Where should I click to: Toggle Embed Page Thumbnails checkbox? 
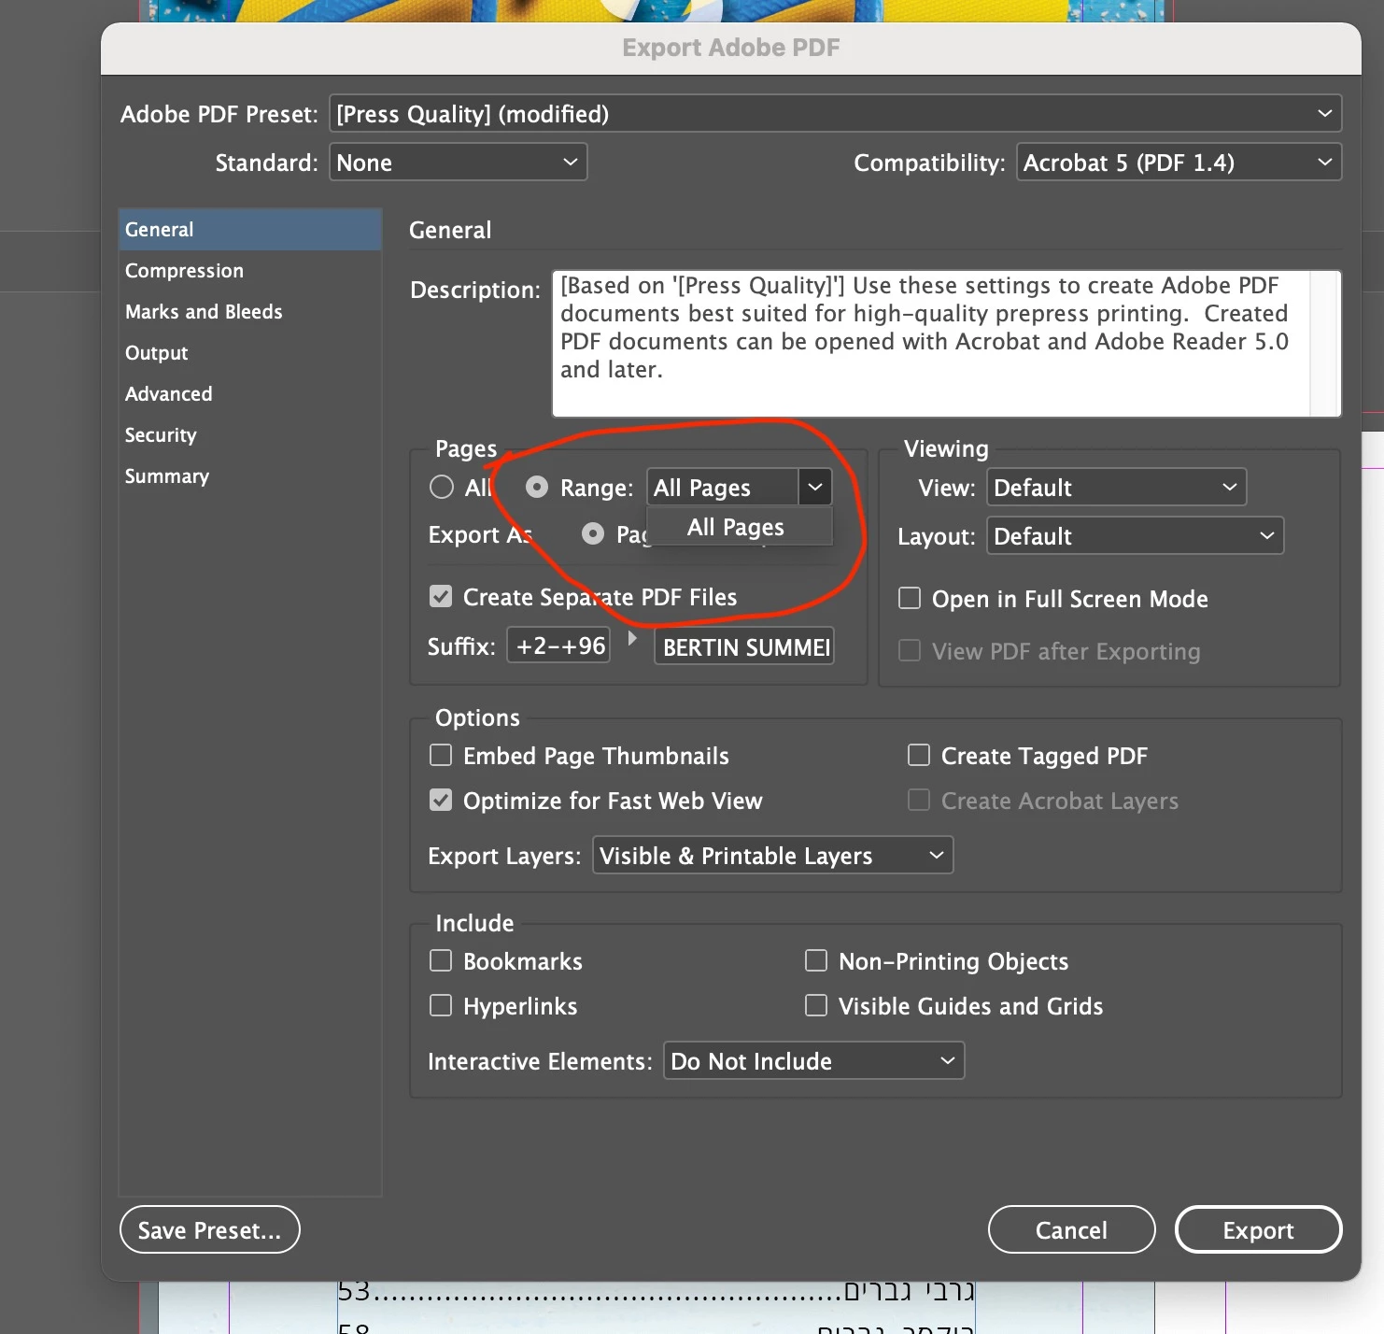coord(441,756)
